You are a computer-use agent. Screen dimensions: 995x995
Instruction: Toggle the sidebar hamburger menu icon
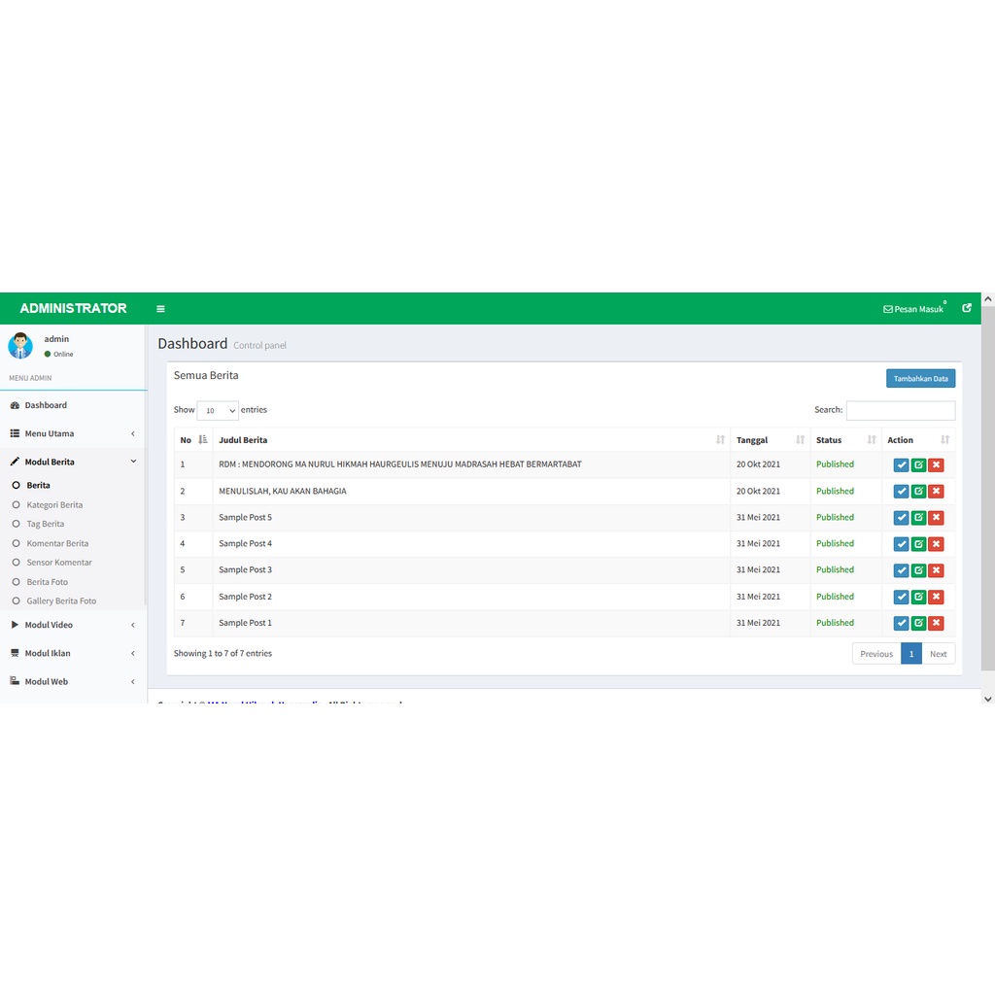(x=160, y=309)
